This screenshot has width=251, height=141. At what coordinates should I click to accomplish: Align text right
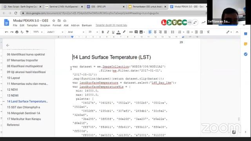click(x=160, y=32)
